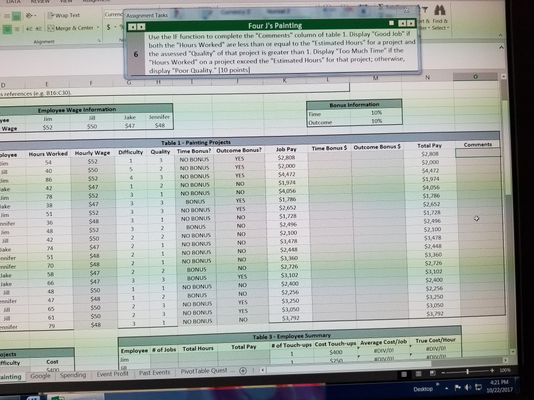
Task: Apply Accounting Number Format dollar icon
Action: [x=109, y=27]
